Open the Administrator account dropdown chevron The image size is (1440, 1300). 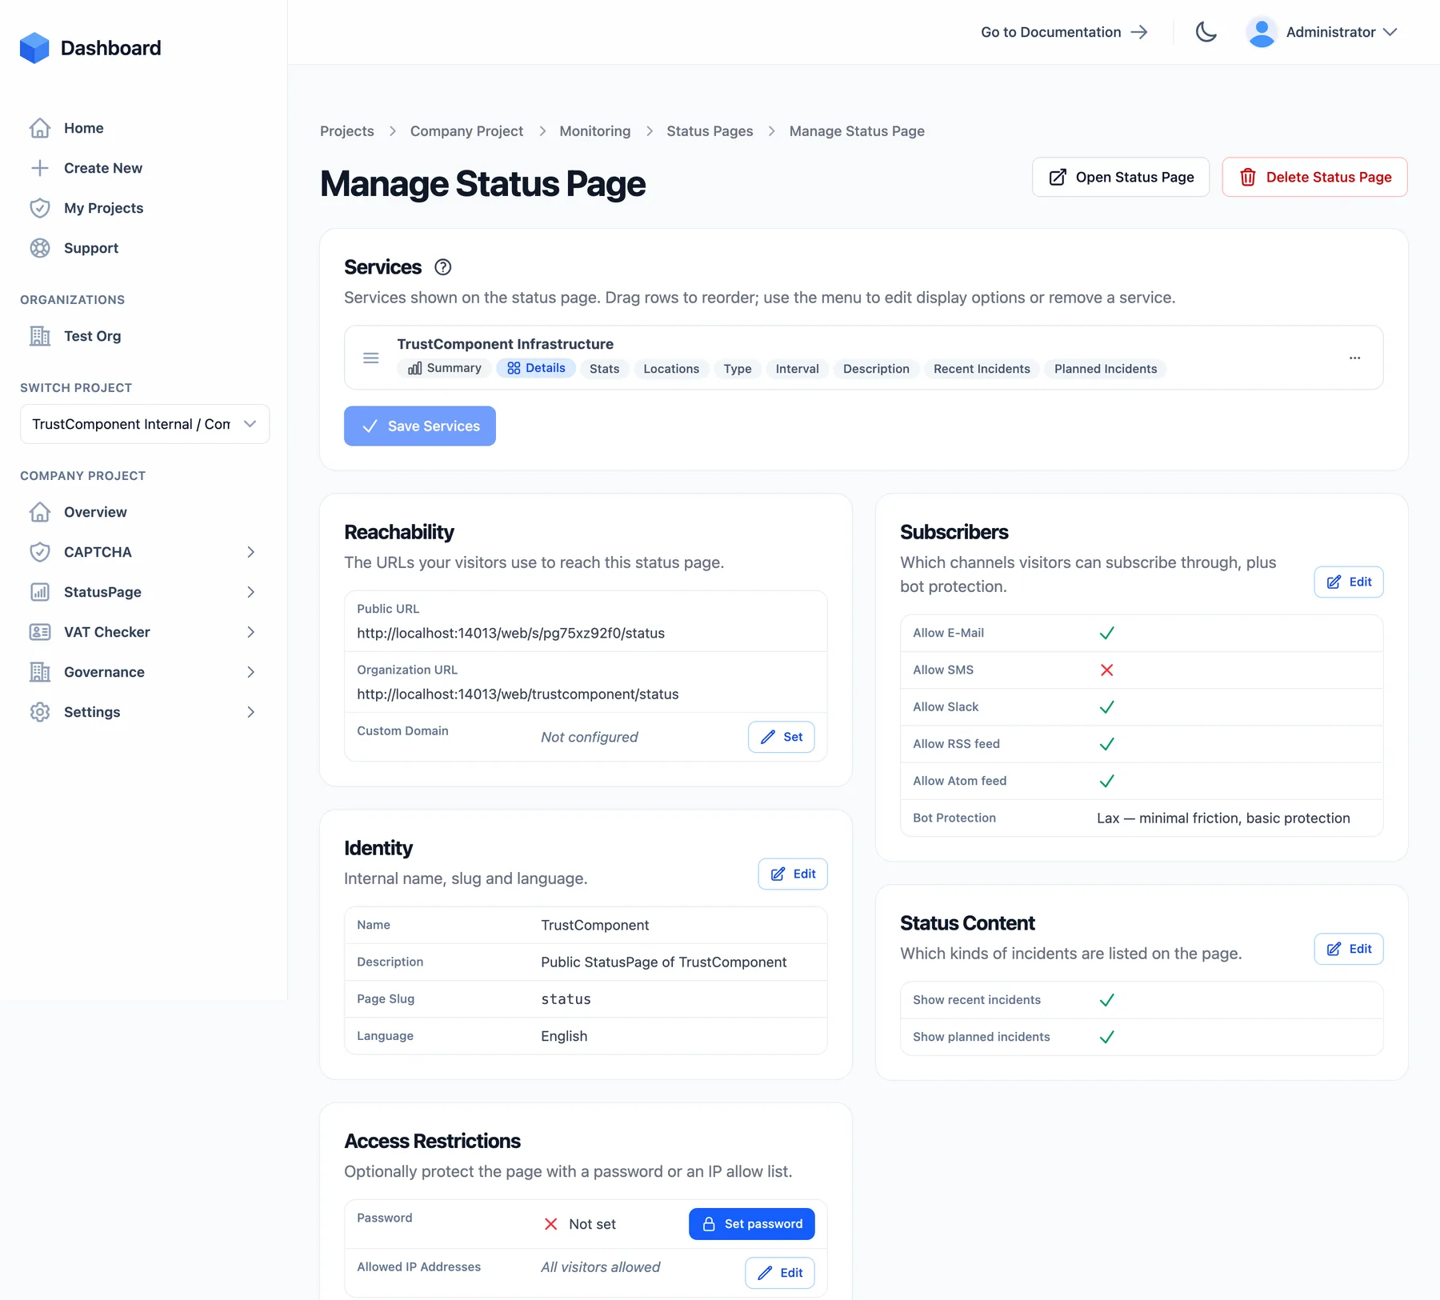(x=1390, y=32)
